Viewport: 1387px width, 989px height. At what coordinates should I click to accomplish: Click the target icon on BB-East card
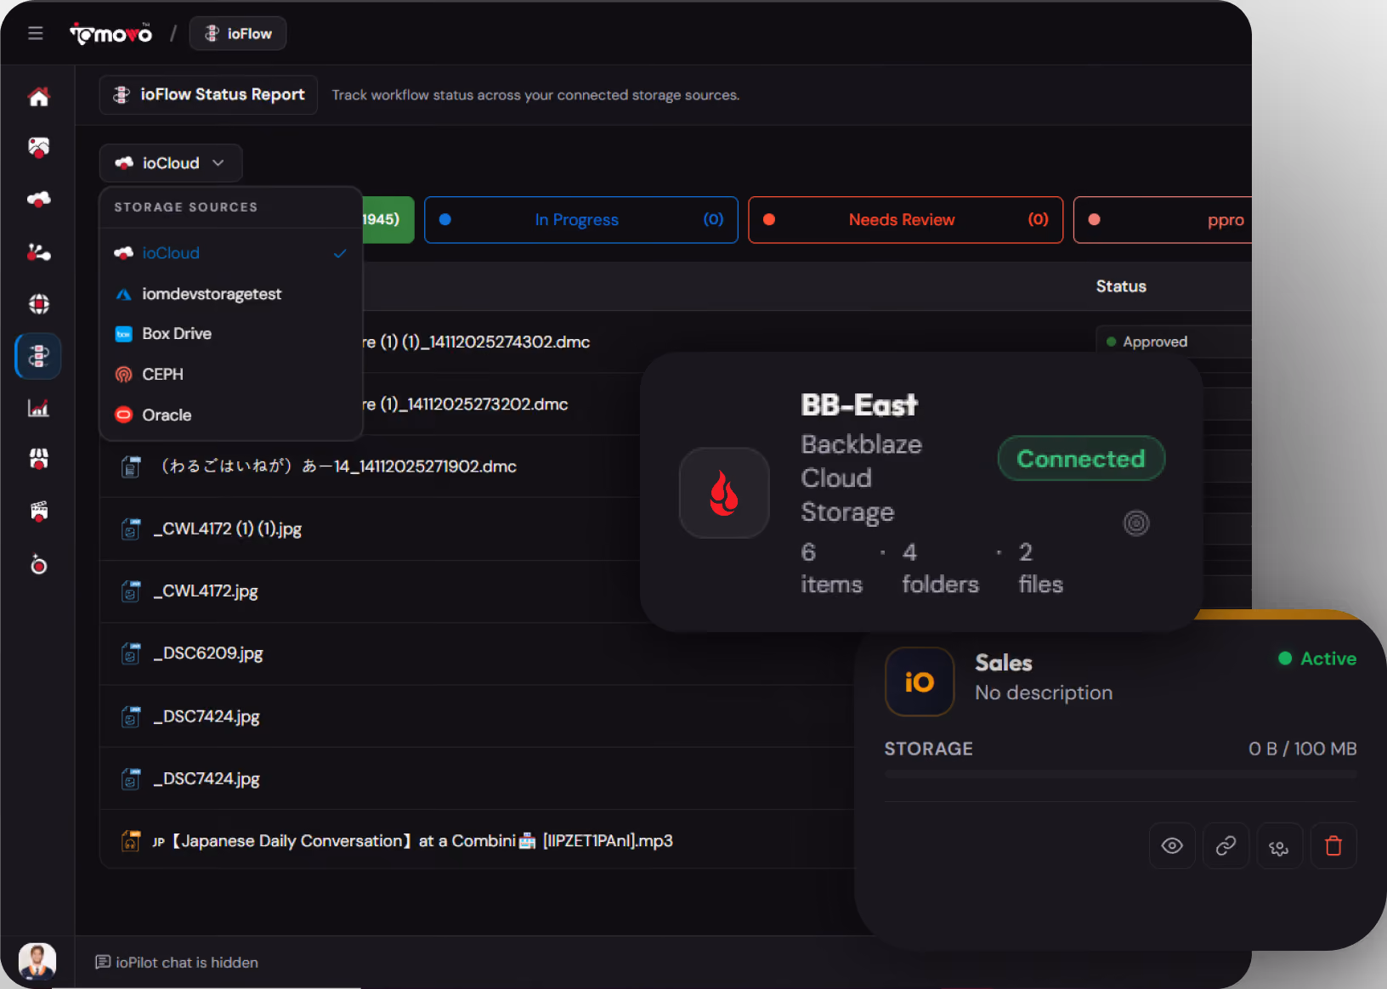[x=1136, y=523]
